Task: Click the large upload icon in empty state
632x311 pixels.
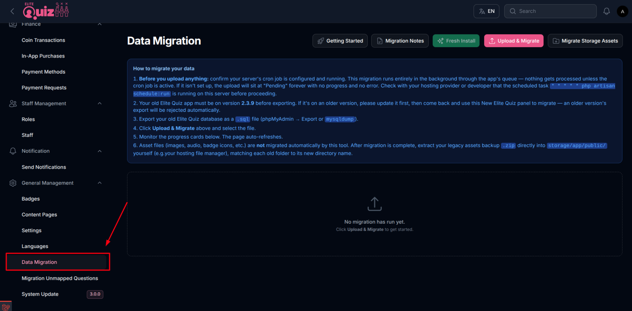Action: pos(374,204)
